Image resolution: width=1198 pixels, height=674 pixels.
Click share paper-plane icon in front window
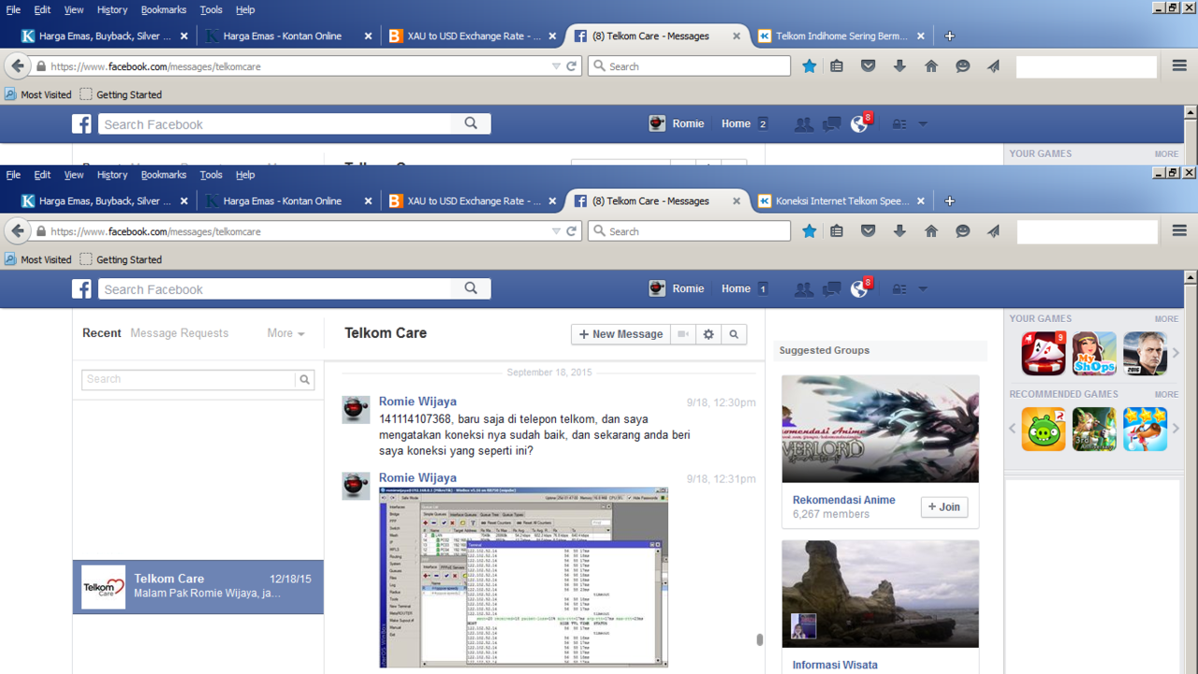993,231
